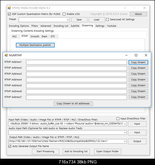Focus the RTMP Address7 text field
This screenshot has height=165, width=155.
pos(76,97)
